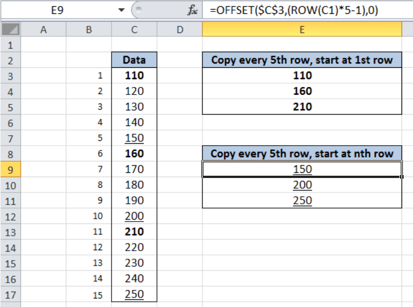Select column C header

(134, 29)
